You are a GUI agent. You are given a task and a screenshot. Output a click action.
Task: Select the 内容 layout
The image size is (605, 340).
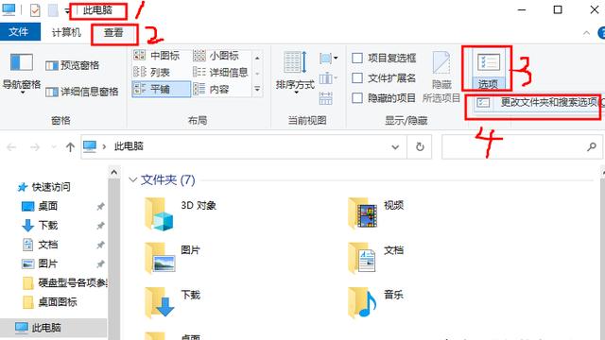pos(212,89)
